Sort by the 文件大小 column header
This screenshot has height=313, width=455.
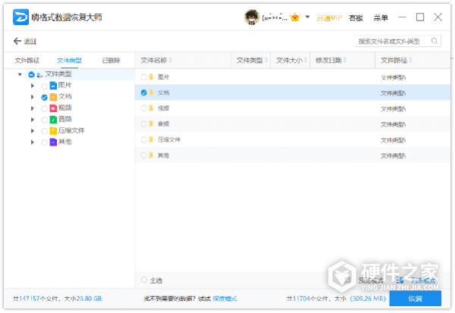pyautogui.click(x=290, y=61)
